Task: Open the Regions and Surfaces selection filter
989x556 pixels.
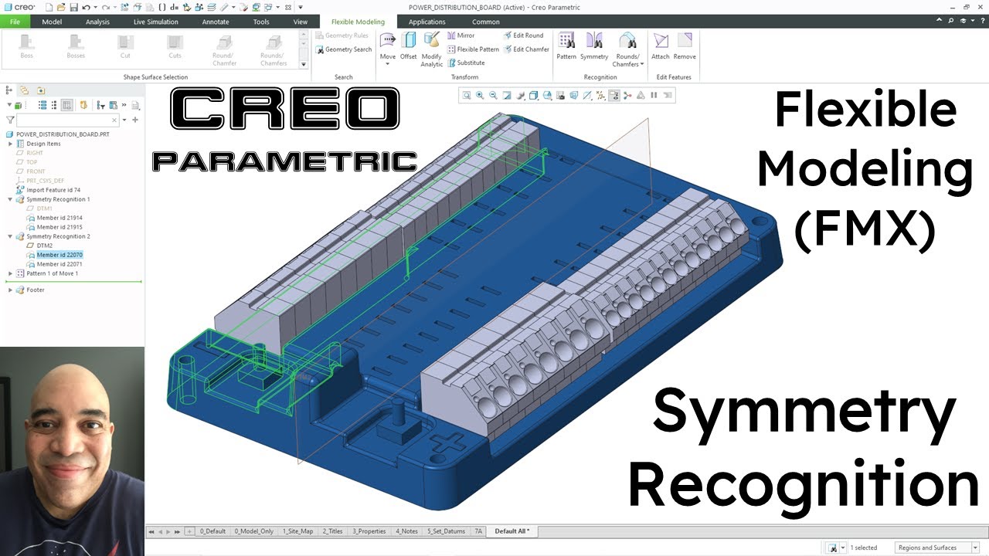Action: (936, 548)
